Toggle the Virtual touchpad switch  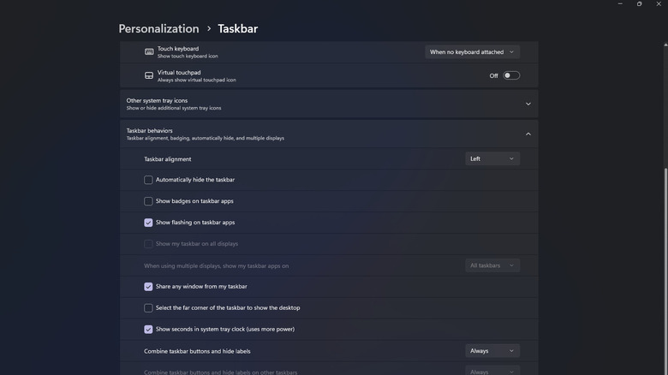[x=511, y=75]
